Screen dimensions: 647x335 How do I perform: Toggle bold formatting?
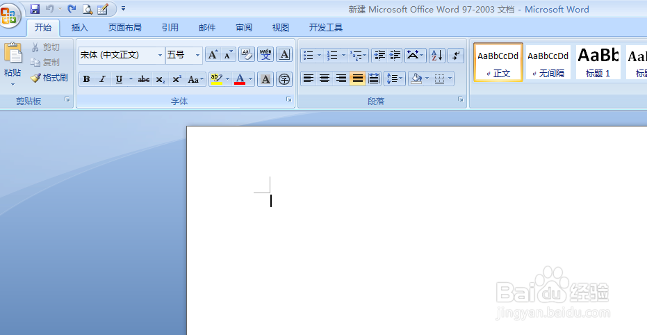point(86,79)
